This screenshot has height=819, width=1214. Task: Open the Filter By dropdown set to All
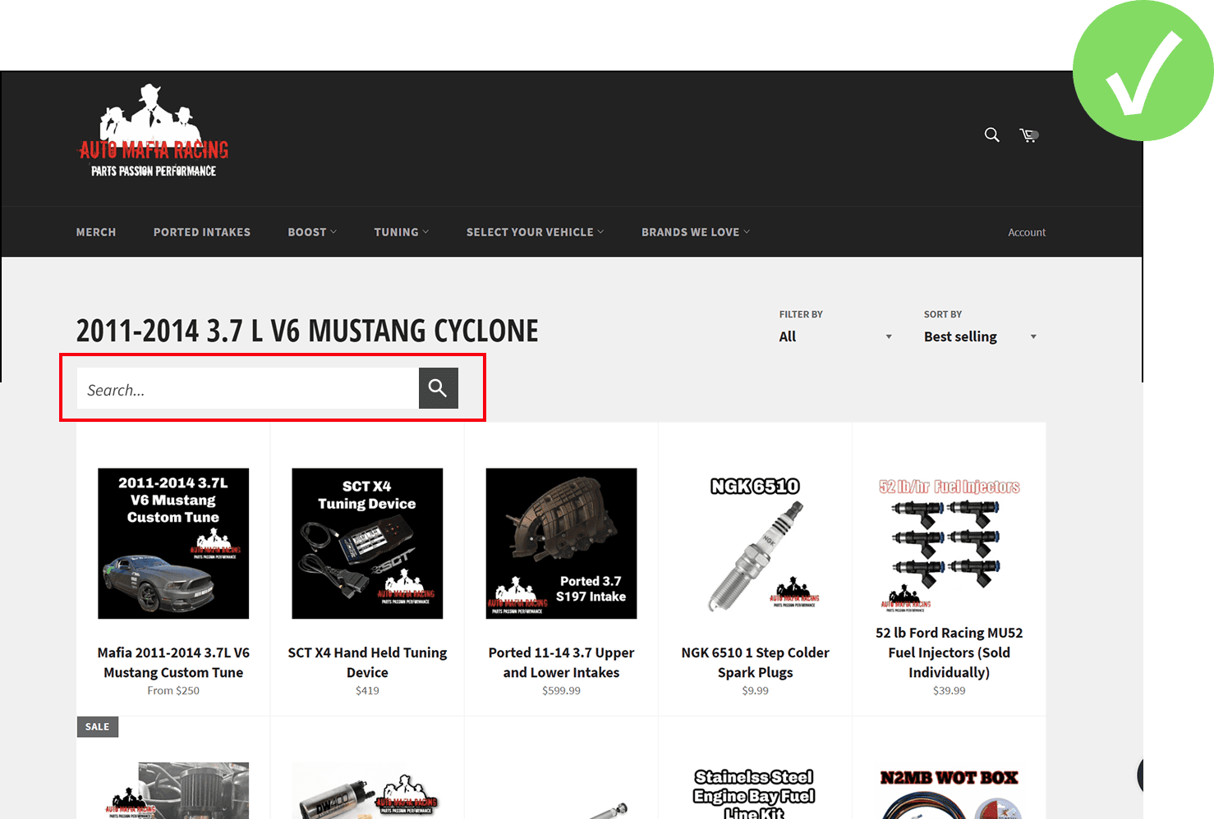pyautogui.click(x=835, y=336)
